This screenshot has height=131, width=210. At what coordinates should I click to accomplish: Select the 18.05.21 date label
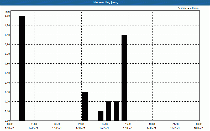[199, 128]
